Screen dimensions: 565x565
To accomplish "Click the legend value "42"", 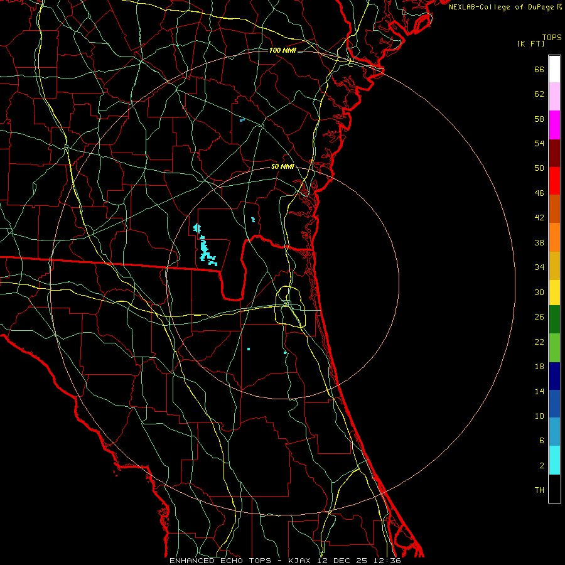I will point(539,218).
